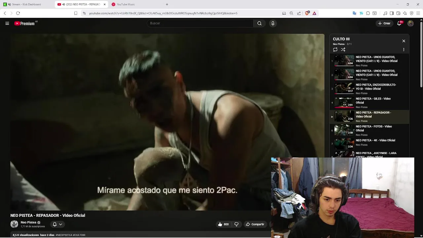Activate voice search microphone

pyautogui.click(x=273, y=23)
